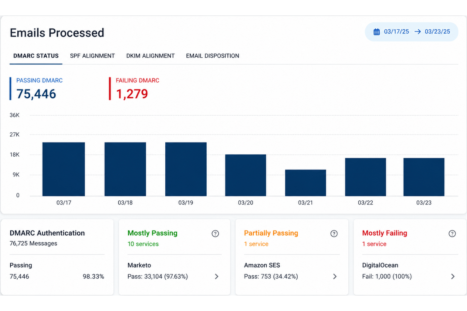Select the 03/20 bar in chart

click(x=245, y=175)
